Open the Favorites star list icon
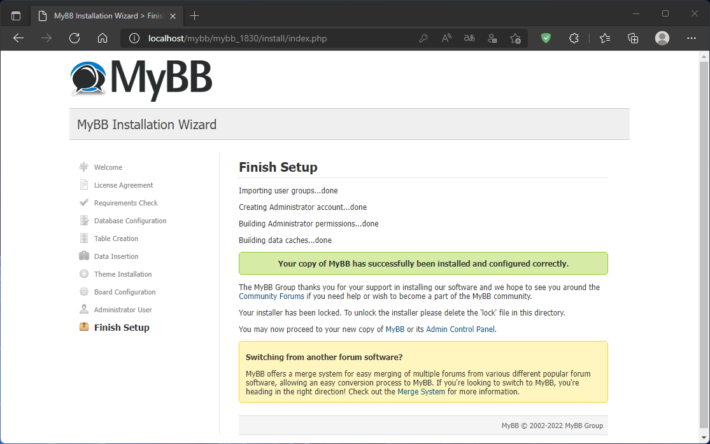 click(605, 38)
